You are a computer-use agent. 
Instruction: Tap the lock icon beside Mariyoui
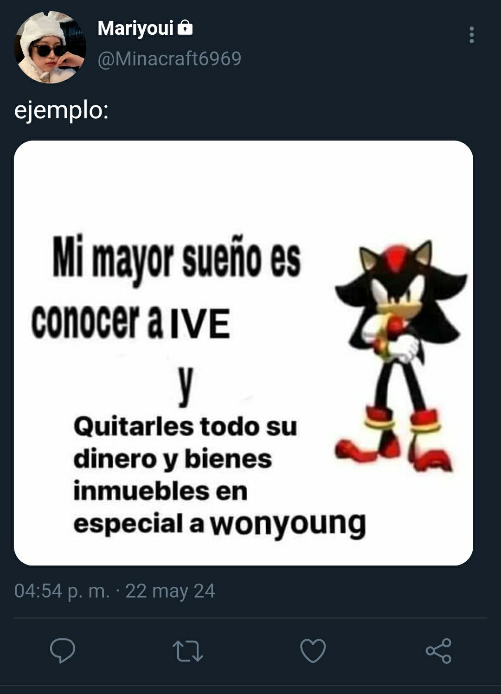point(185,27)
